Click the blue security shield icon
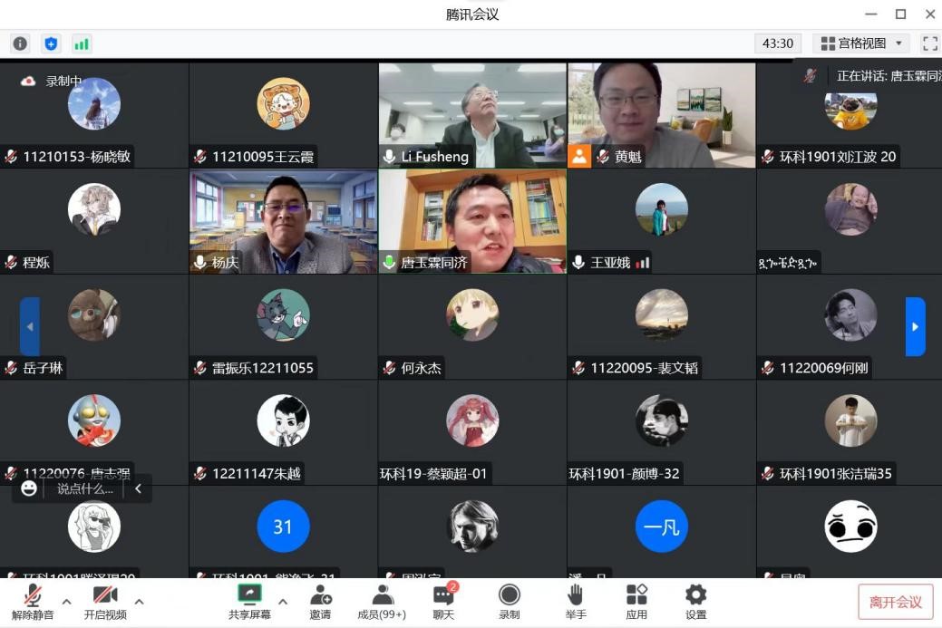This screenshot has height=628, width=942. click(51, 43)
